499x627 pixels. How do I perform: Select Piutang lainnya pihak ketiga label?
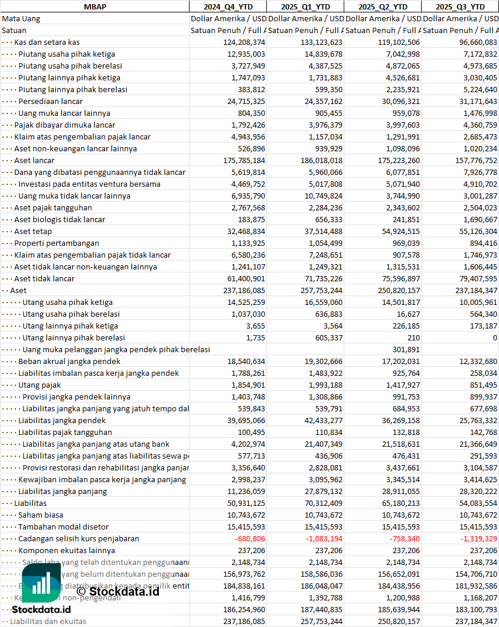(69, 77)
